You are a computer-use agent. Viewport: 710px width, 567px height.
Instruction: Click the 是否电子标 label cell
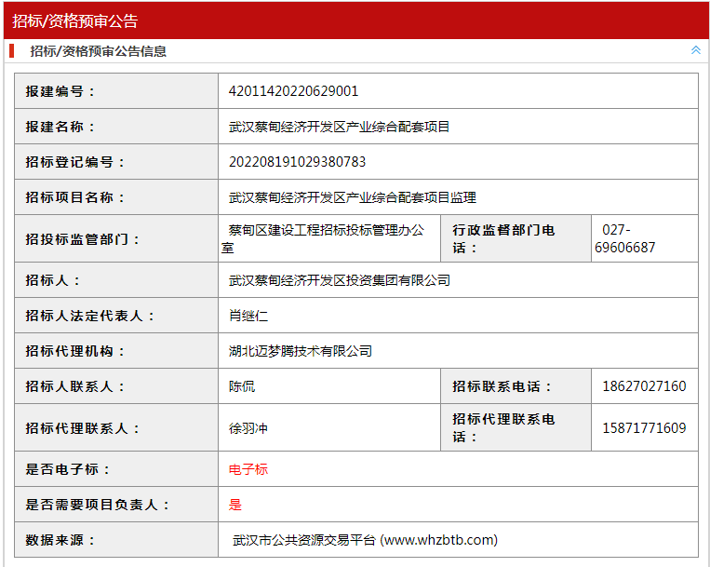point(116,468)
